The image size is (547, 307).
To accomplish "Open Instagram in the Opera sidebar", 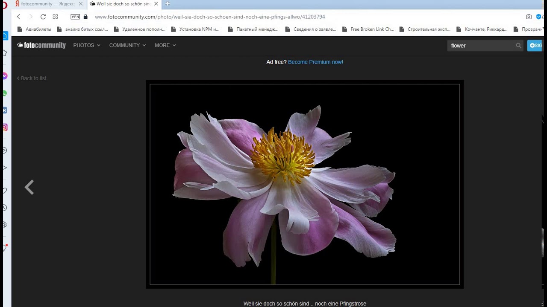I will pos(5,127).
